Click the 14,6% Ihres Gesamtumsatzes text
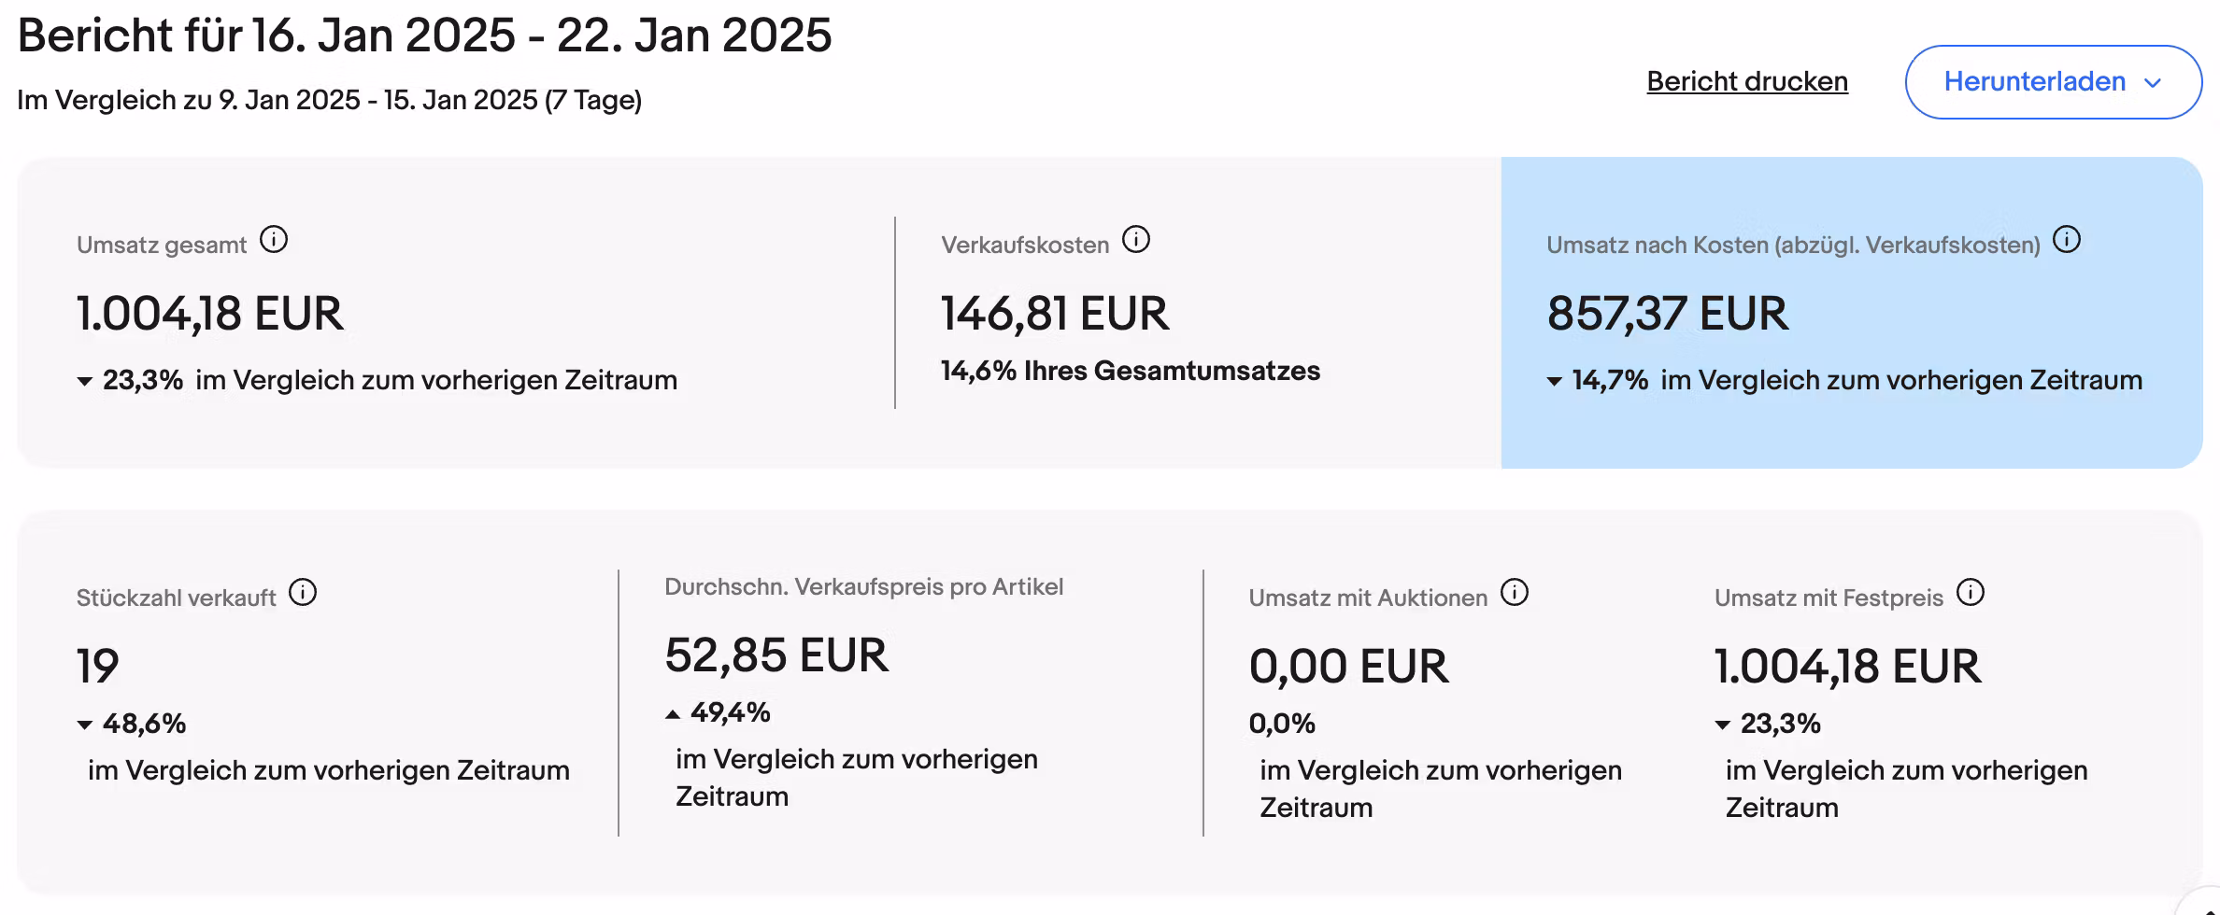The height and width of the screenshot is (915, 2220). pyautogui.click(x=1130, y=371)
